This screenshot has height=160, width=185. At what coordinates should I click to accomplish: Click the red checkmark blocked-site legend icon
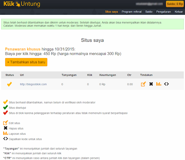[x=5, y=113]
